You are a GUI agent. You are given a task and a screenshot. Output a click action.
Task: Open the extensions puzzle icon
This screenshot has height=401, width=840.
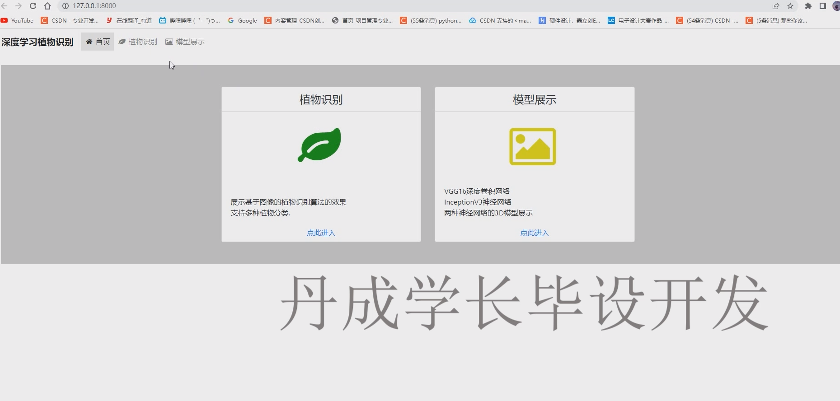click(808, 6)
